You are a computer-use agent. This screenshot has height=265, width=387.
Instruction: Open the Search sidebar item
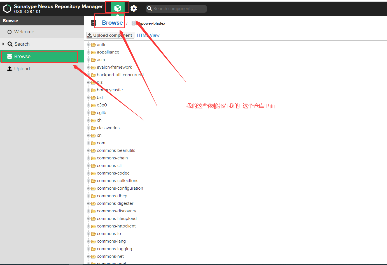42,44
